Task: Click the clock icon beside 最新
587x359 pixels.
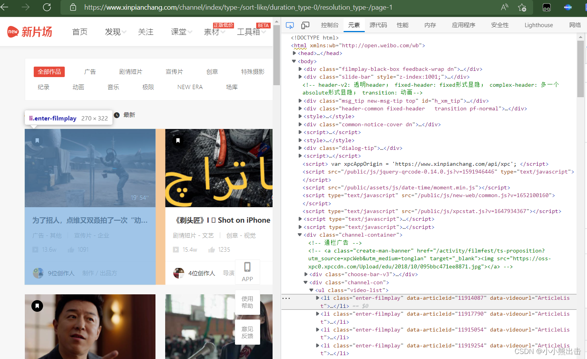Action: click(117, 115)
